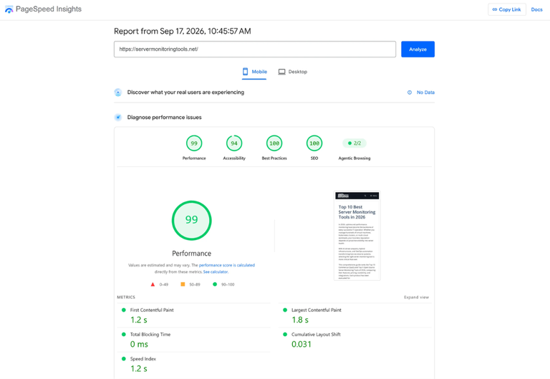Click the Cumulative Layout Shift green dot

click(x=285, y=335)
